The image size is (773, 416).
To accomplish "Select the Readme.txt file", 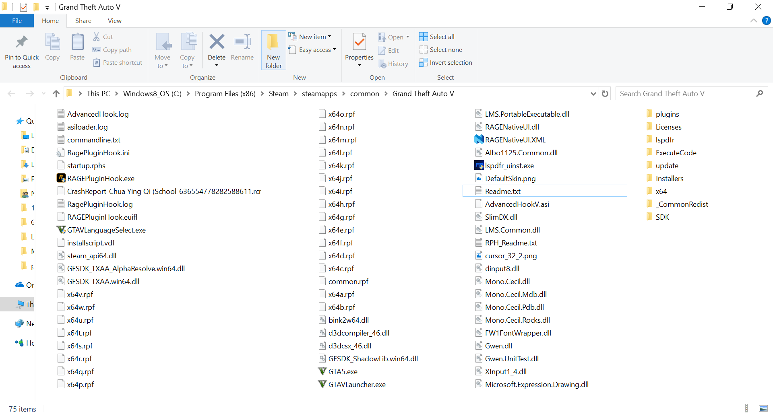I will point(545,191).
